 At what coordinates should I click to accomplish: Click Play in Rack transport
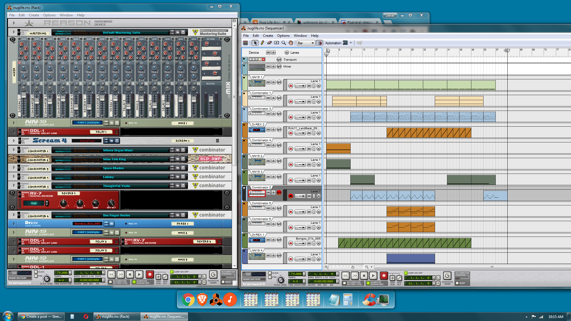point(139,275)
